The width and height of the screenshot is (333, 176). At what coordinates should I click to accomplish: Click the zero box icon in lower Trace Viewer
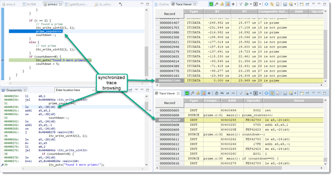pyautogui.click(x=256, y=93)
